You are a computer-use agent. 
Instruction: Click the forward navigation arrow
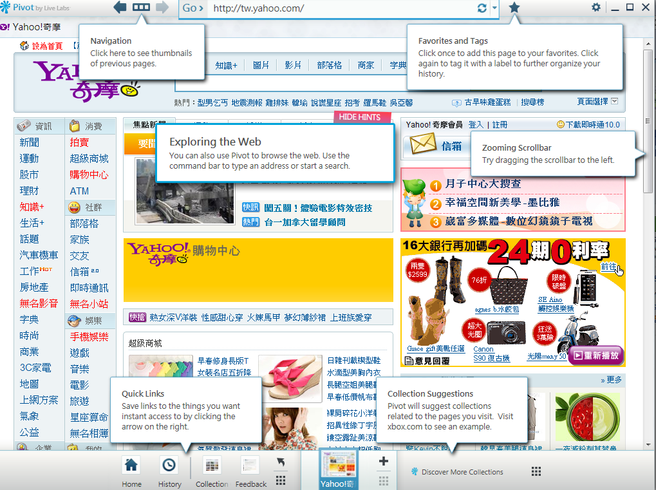point(162,7)
